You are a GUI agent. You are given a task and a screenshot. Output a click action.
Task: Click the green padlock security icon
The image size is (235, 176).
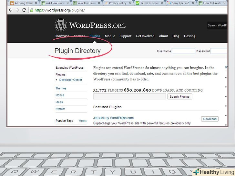[x=32, y=10]
